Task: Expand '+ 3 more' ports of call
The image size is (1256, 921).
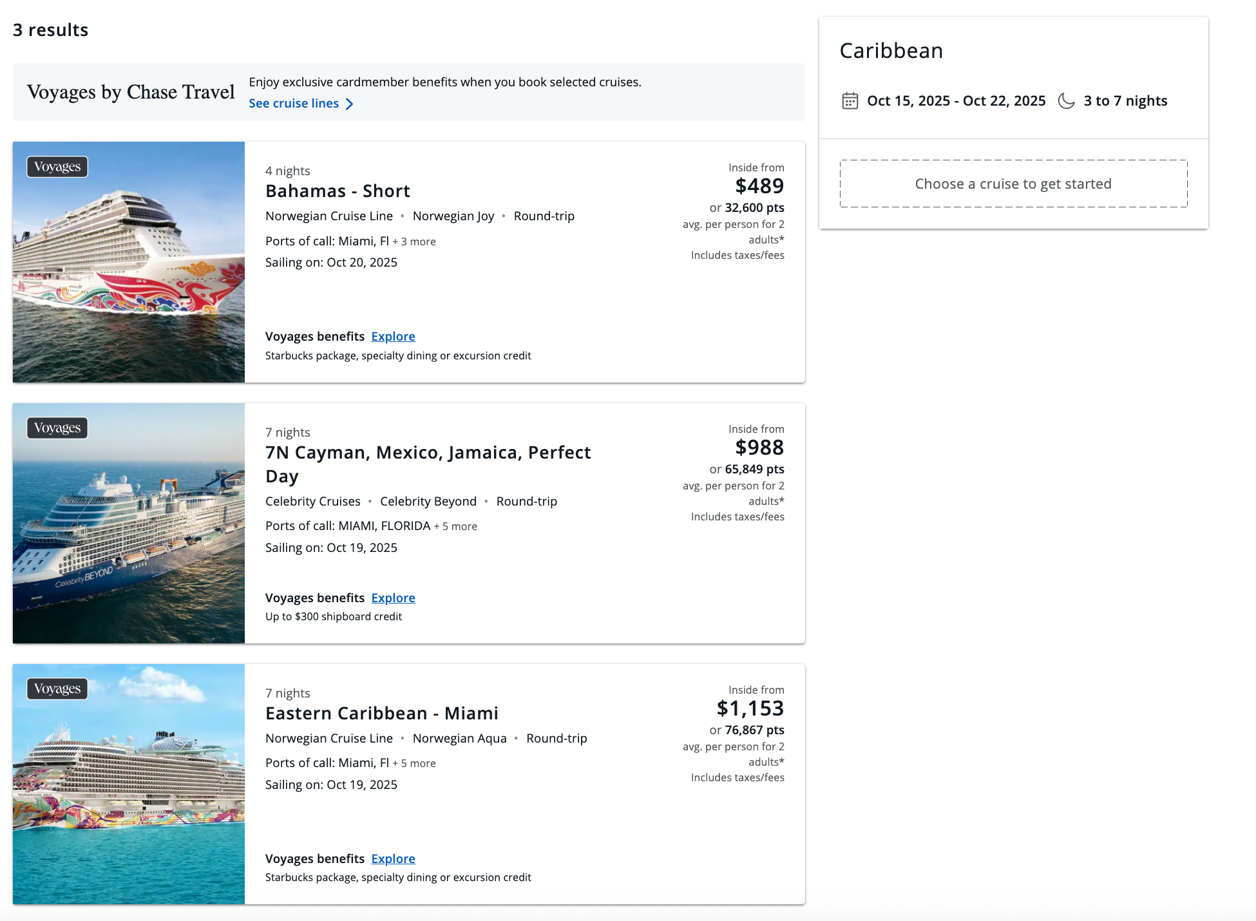Action: tap(414, 242)
